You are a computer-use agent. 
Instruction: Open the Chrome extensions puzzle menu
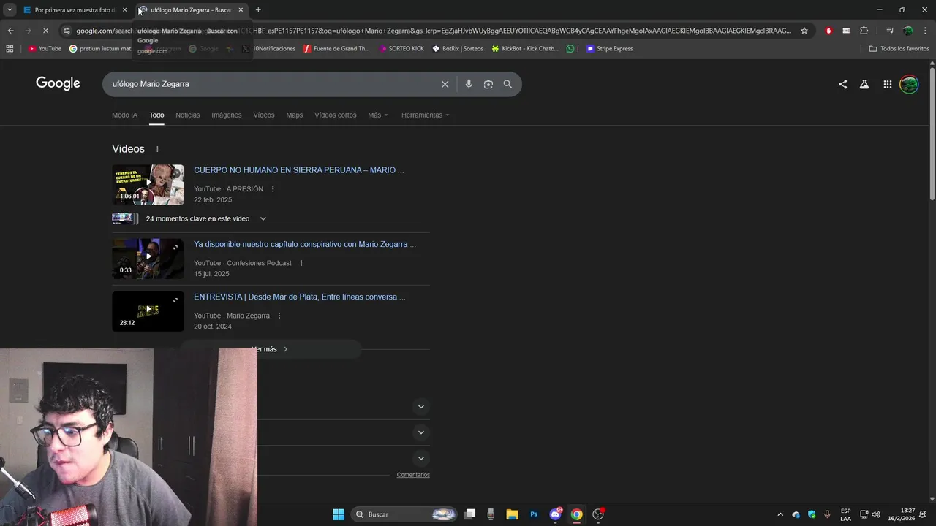click(x=864, y=31)
